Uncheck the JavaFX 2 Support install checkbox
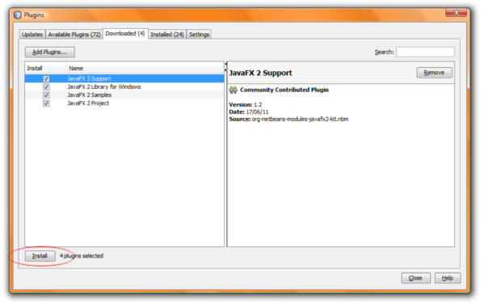481x302 pixels. (46, 78)
